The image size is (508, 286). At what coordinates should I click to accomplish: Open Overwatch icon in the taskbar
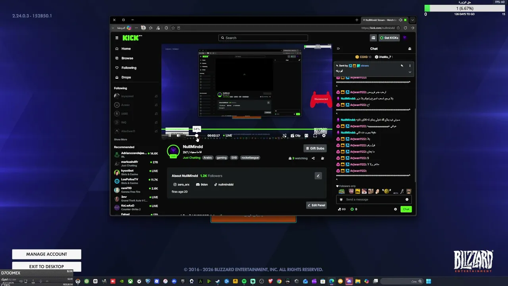(78, 281)
